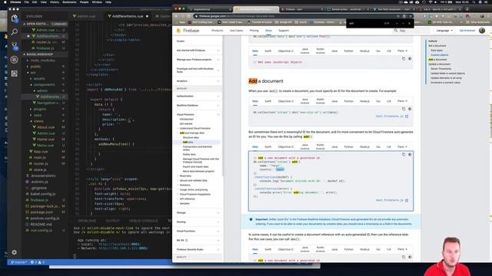This screenshot has height=276, width=492.
Task: Copy the topmost custom objects code sample
Action: [404, 58]
